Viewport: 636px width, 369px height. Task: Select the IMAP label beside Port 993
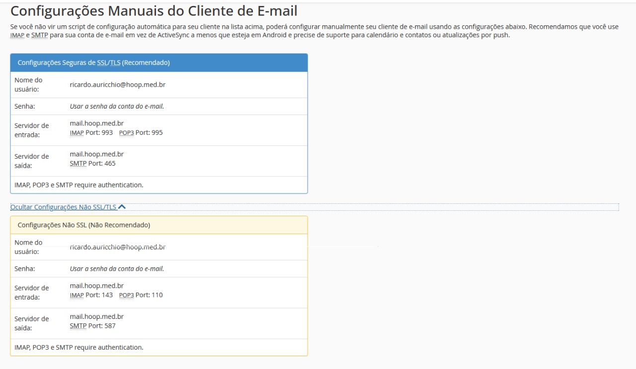77,133
